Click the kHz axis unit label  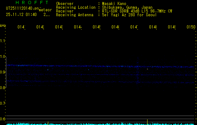click(x=3, y=25)
